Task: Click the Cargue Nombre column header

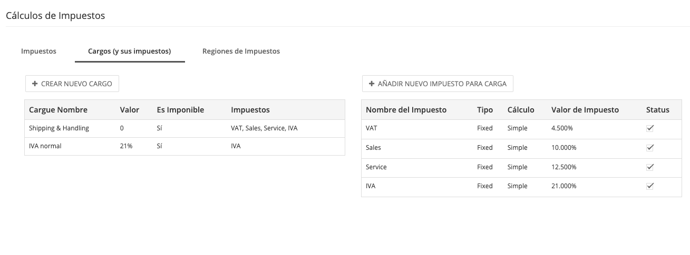Action: tap(58, 110)
